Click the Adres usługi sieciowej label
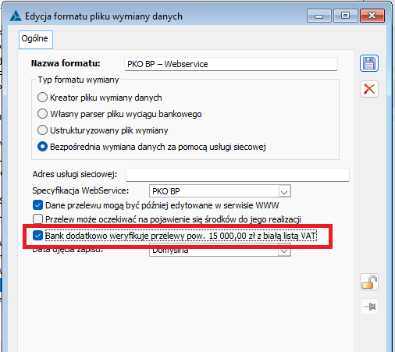 tap(75, 174)
